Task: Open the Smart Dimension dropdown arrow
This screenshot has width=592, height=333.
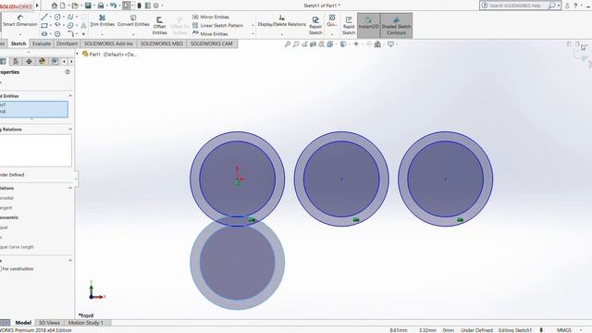Action: click(20, 34)
